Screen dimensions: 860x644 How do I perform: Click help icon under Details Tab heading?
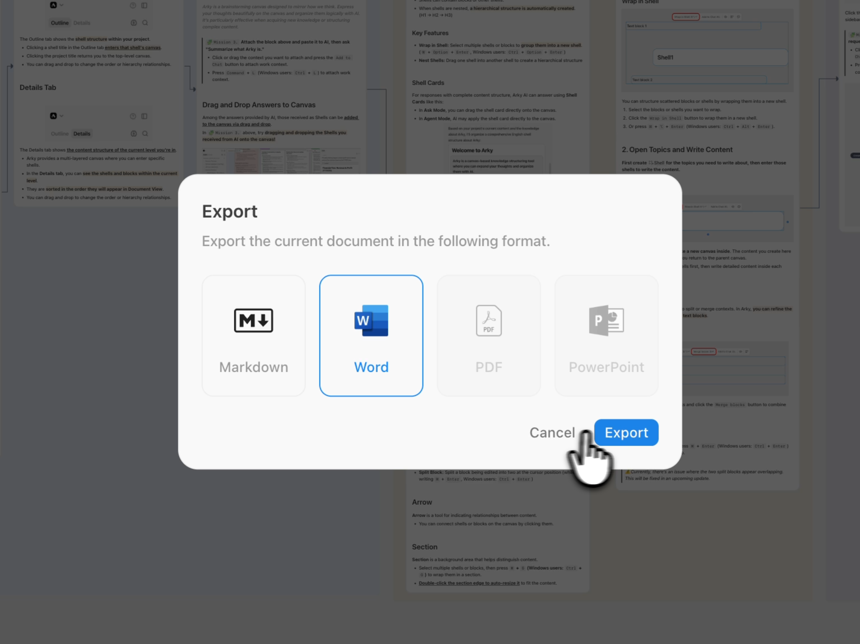click(133, 116)
